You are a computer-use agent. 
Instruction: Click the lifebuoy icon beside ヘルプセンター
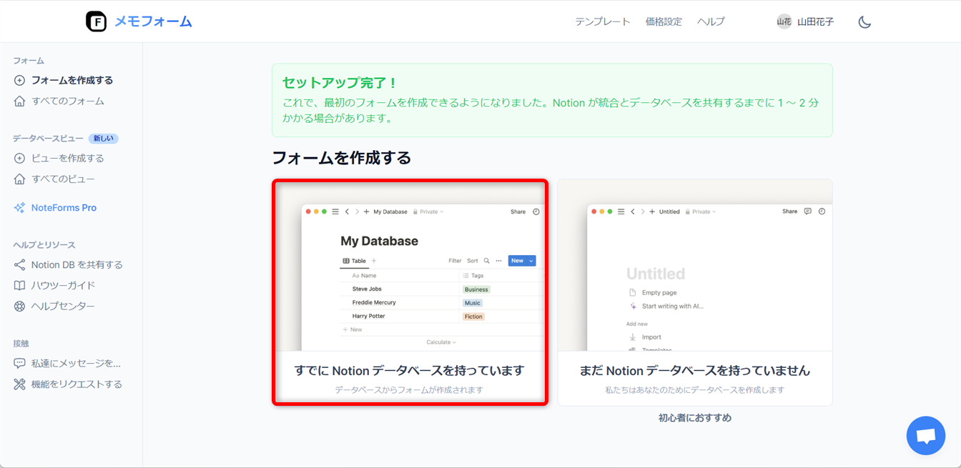(19, 307)
